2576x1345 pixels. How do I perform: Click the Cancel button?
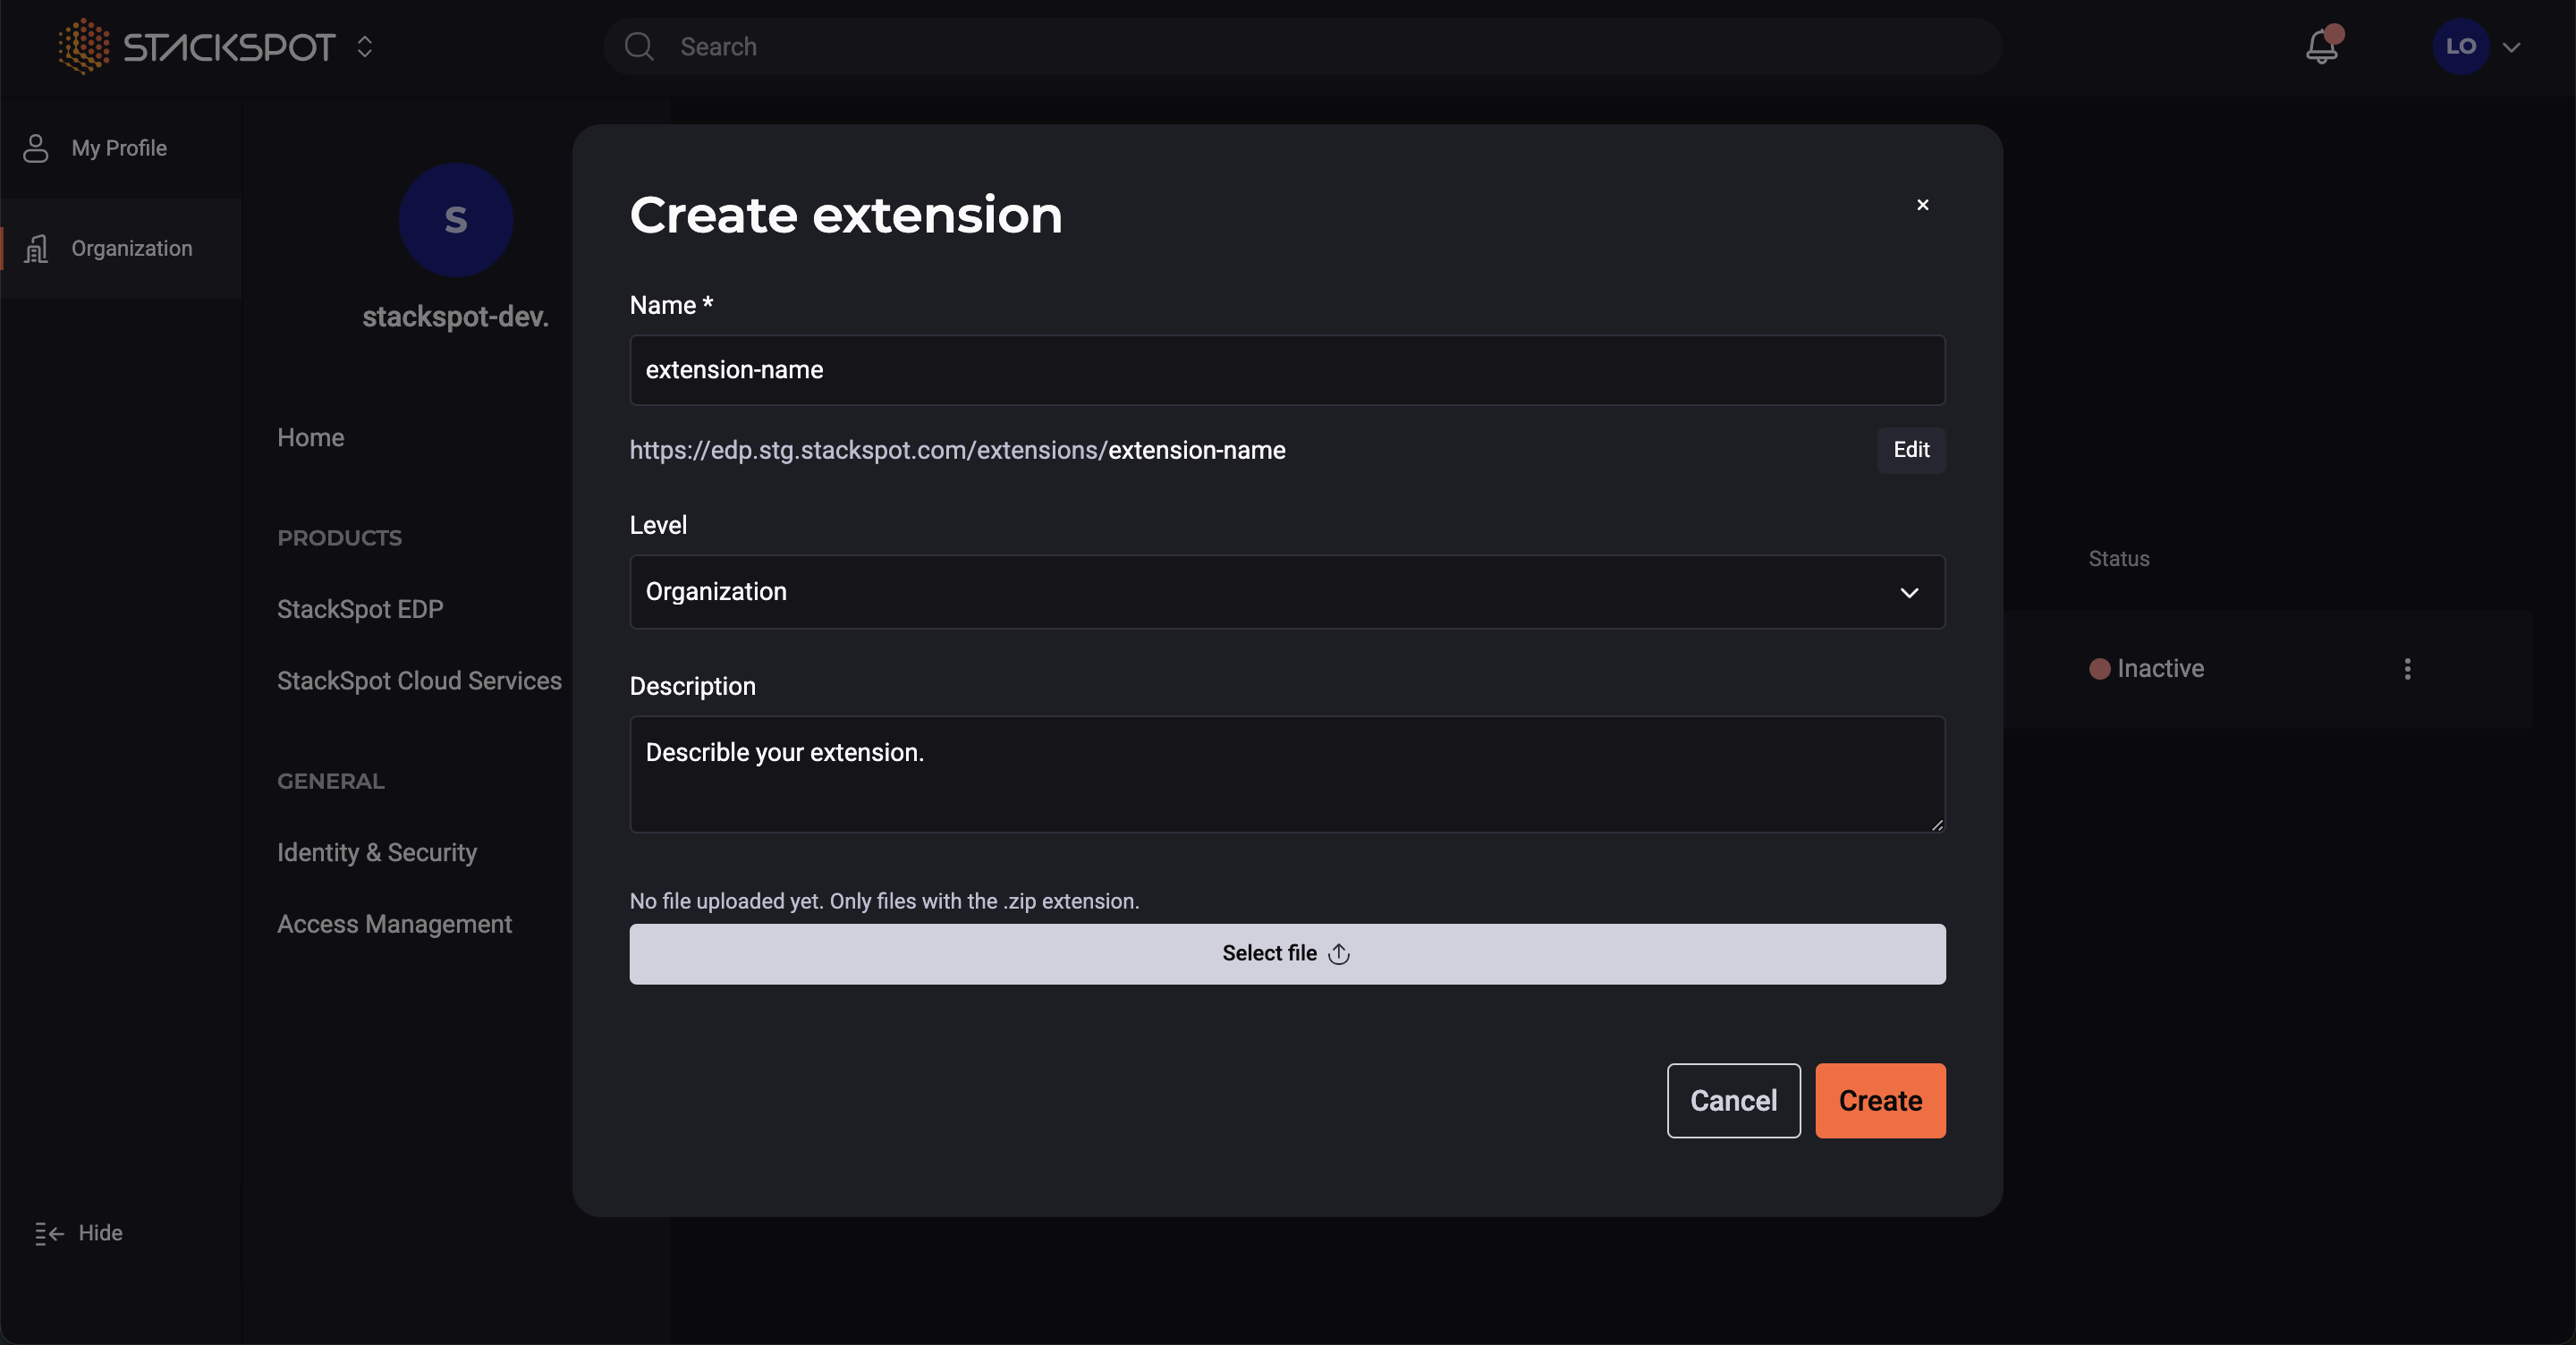tap(1733, 1100)
